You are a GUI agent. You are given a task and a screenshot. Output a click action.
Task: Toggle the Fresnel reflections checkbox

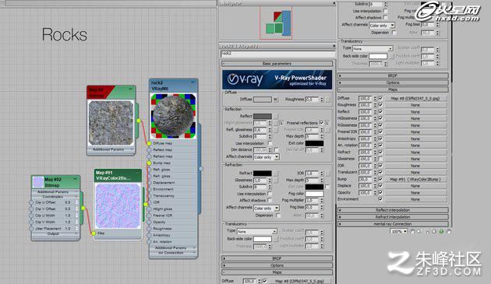(321, 123)
